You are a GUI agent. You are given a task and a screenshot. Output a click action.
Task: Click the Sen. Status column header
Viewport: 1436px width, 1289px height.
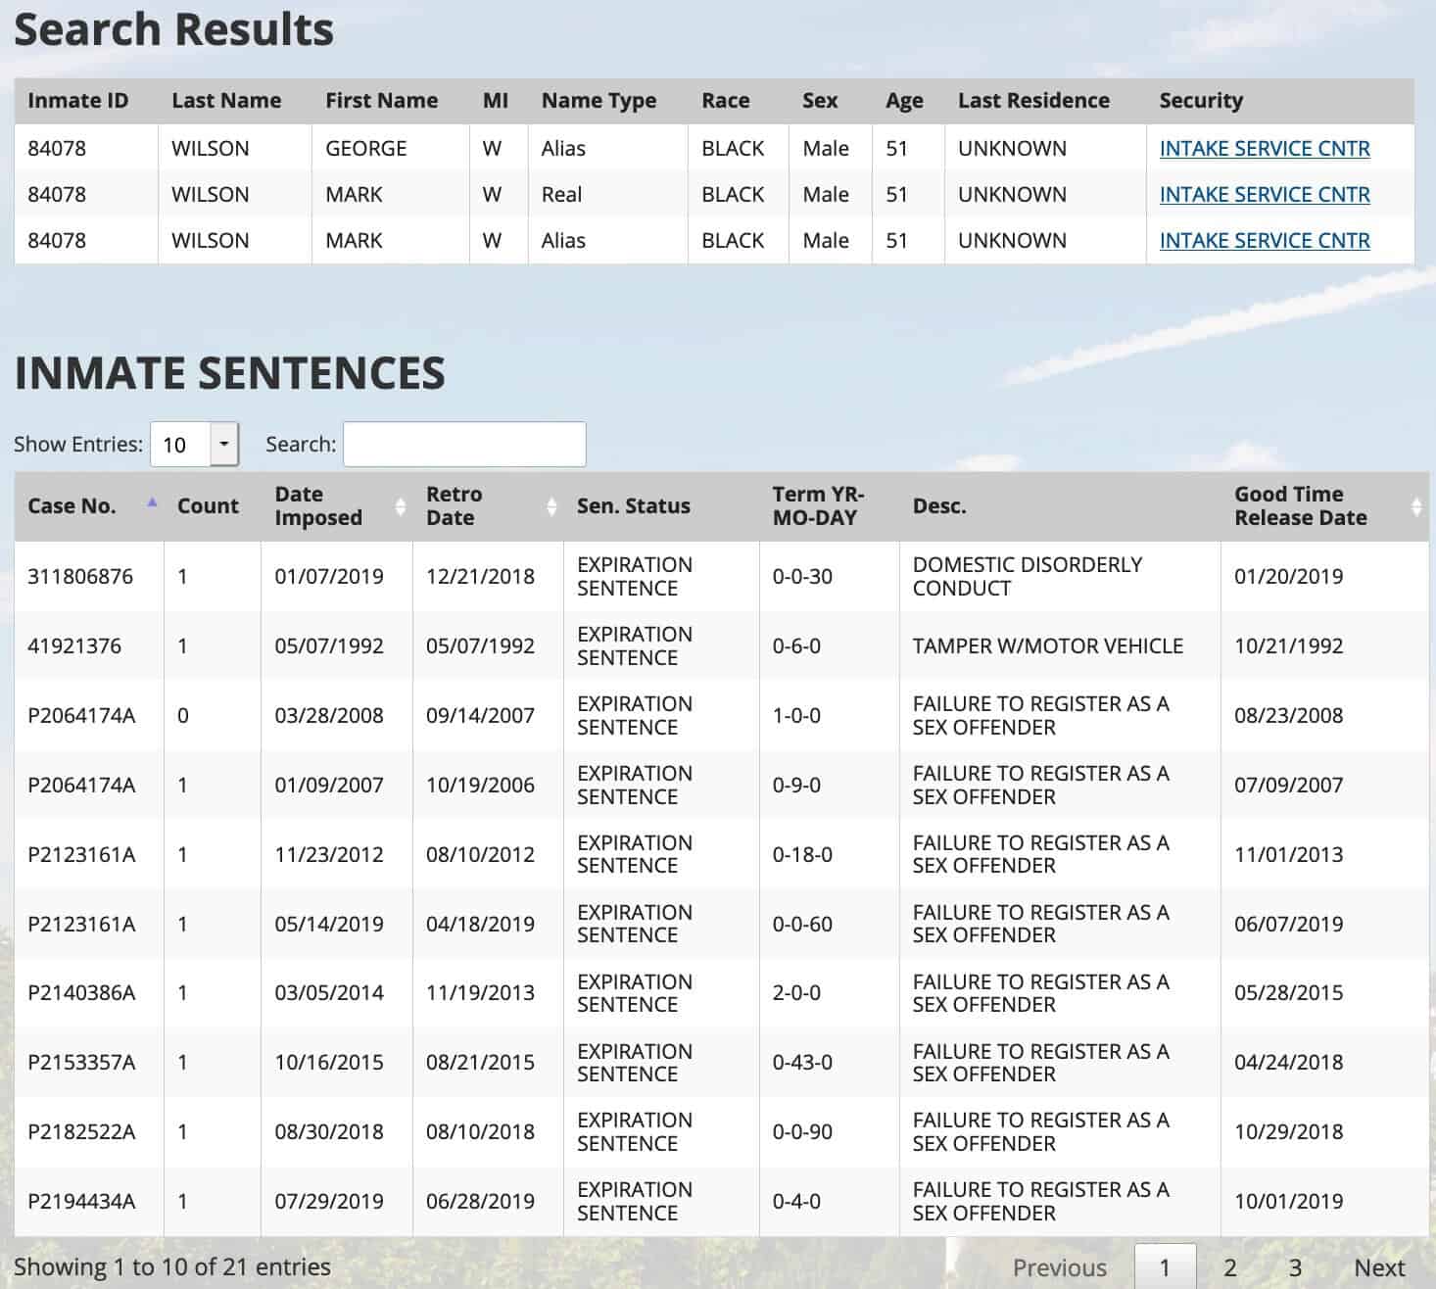click(633, 506)
